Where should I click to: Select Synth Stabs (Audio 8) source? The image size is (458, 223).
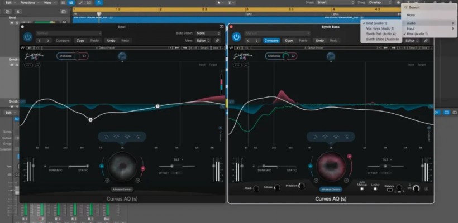click(x=381, y=39)
